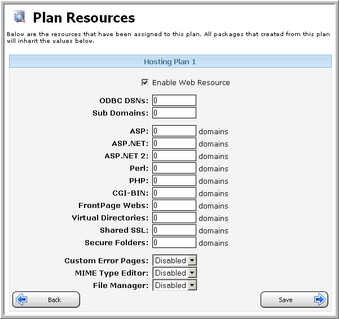Select the ASP domains input box

pyautogui.click(x=174, y=131)
